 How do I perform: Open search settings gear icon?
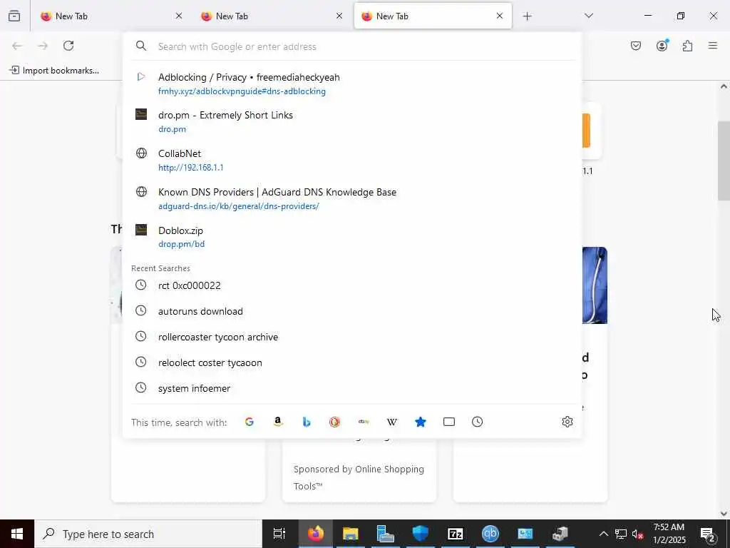point(567,422)
